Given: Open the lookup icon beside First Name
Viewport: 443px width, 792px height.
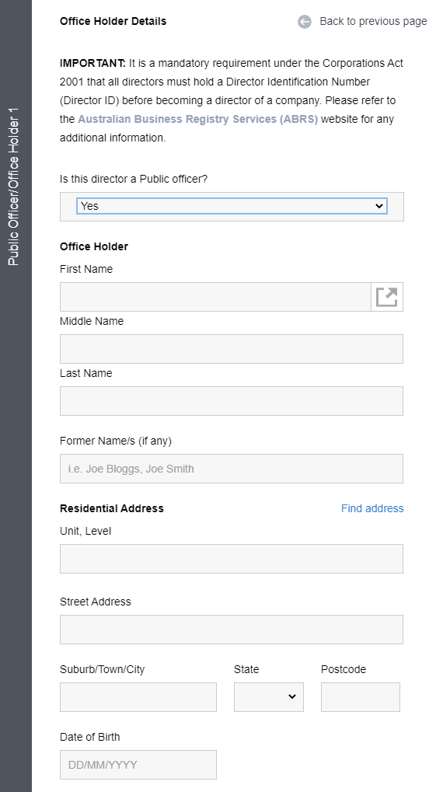Looking at the screenshot, I should [387, 297].
